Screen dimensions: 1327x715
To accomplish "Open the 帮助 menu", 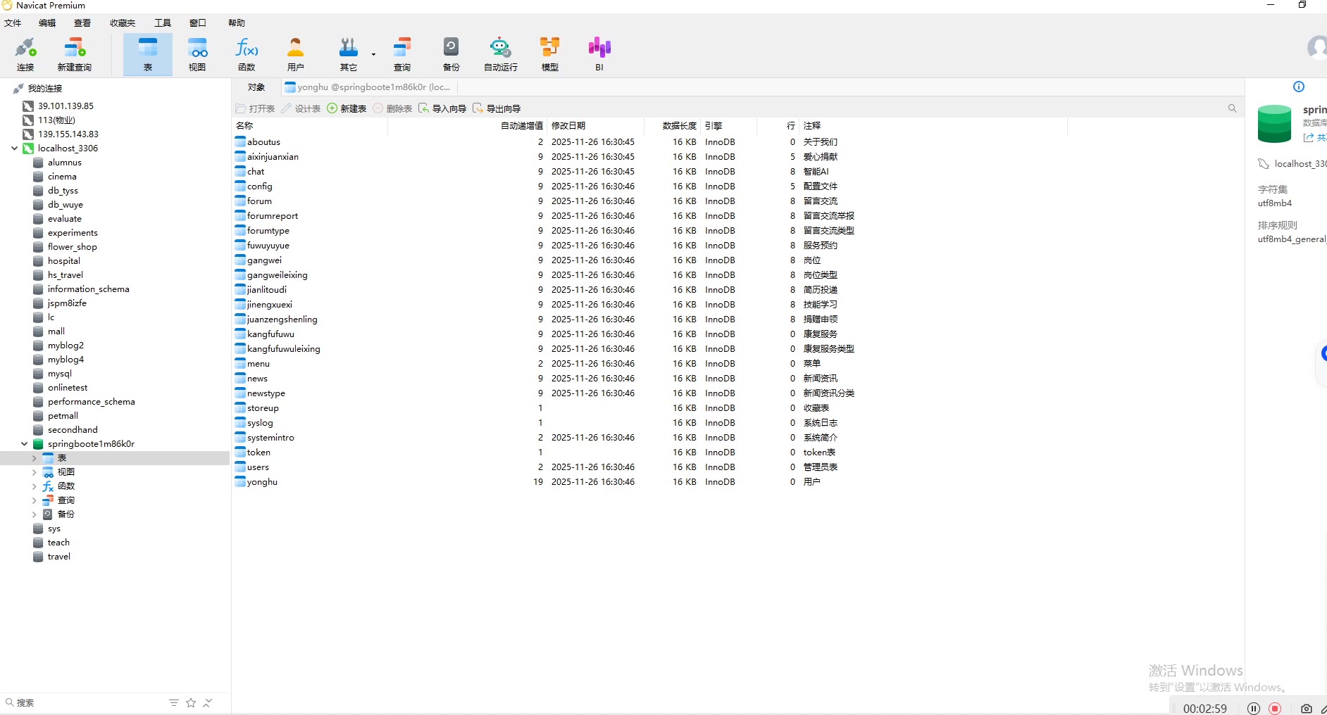I will coord(237,23).
